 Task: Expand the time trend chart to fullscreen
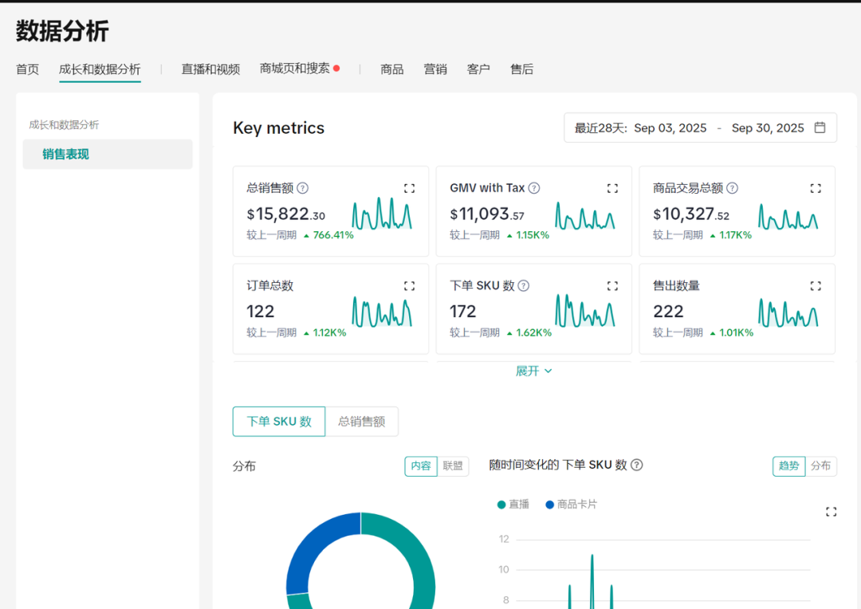click(x=831, y=511)
